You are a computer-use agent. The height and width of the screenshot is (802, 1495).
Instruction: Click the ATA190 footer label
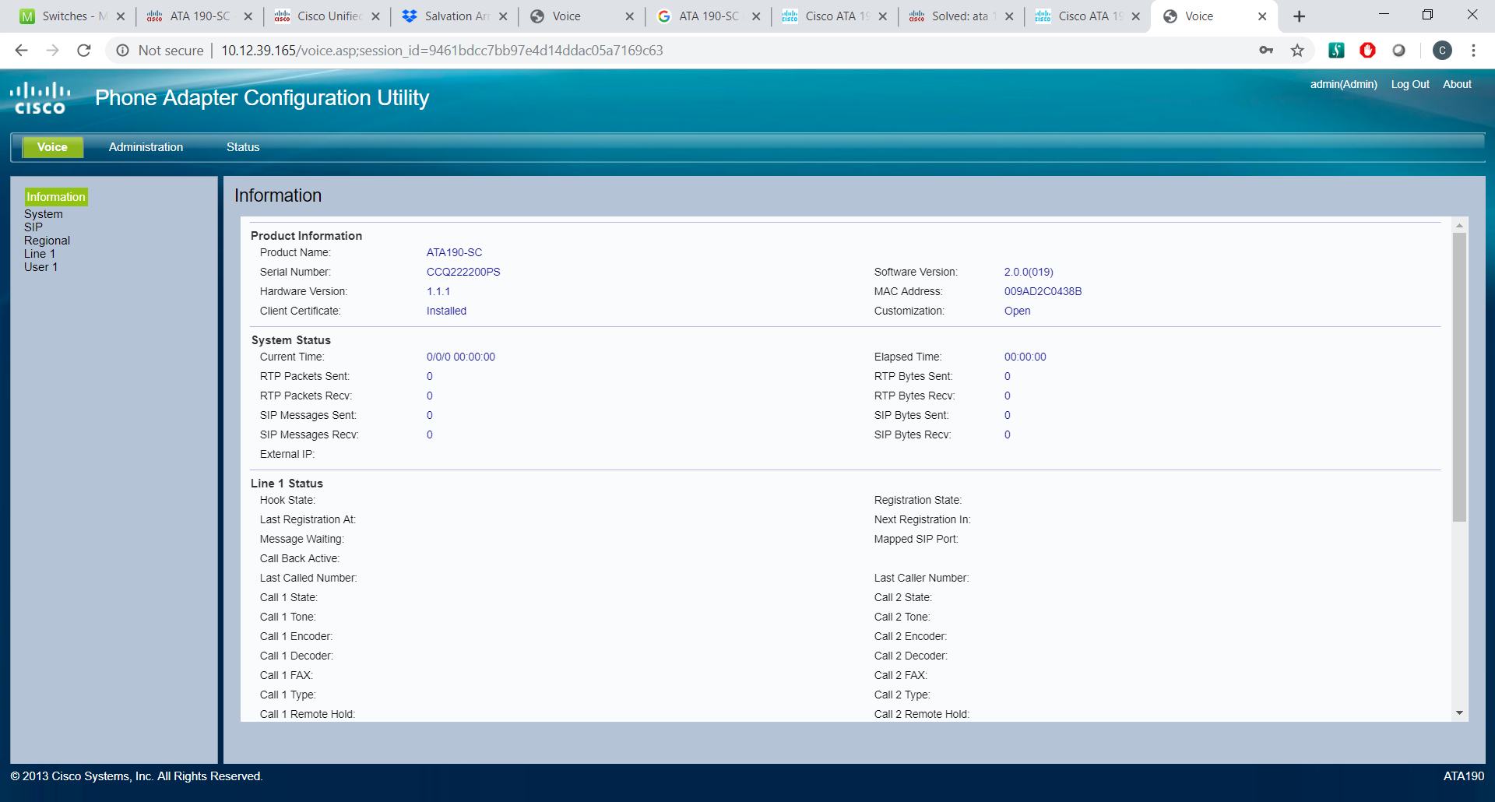pos(1464,776)
